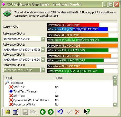The height and width of the screenshot is (117, 121).
Task: Click Whetstone 833/1955 MFLOPS bar
Action: pos(82,71)
